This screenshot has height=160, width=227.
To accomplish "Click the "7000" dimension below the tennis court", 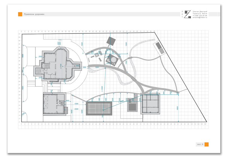I will 103,116.
